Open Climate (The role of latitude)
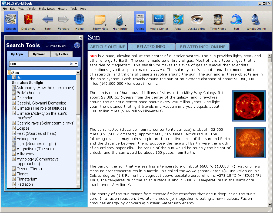The height and width of the screenshot is (213, 273). (x=41, y=108)
